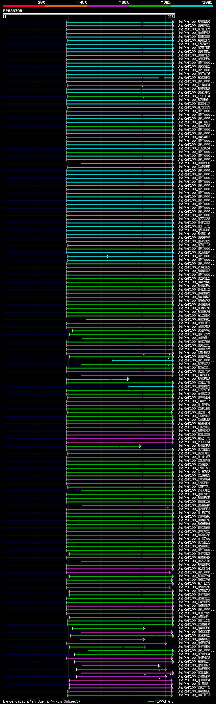Viewport: 216px width, 704px height.
Task: Open hit UniRef100_Q0DKH5
Action: [x=194, y=386]
